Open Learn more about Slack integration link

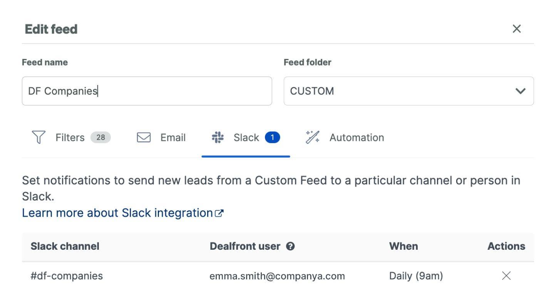pos(118,213)
